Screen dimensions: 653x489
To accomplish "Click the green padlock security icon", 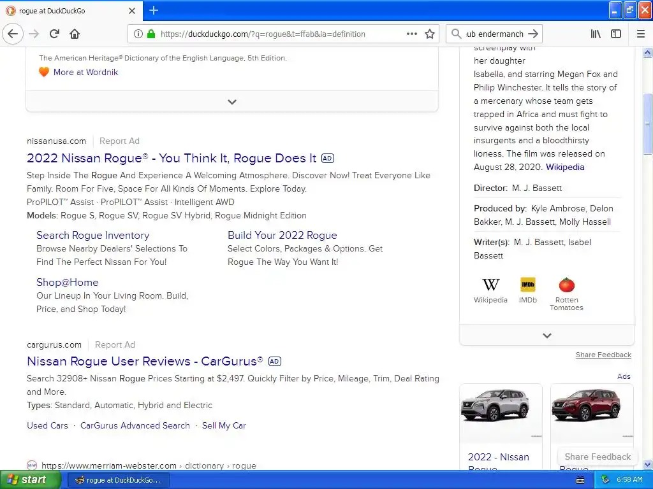I will [151, 34].
